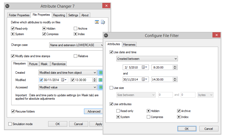Screen dimensions: 225x139
Task: Toggle checkbox before Modified date 30/11/2014
Action: coord(41,80)
